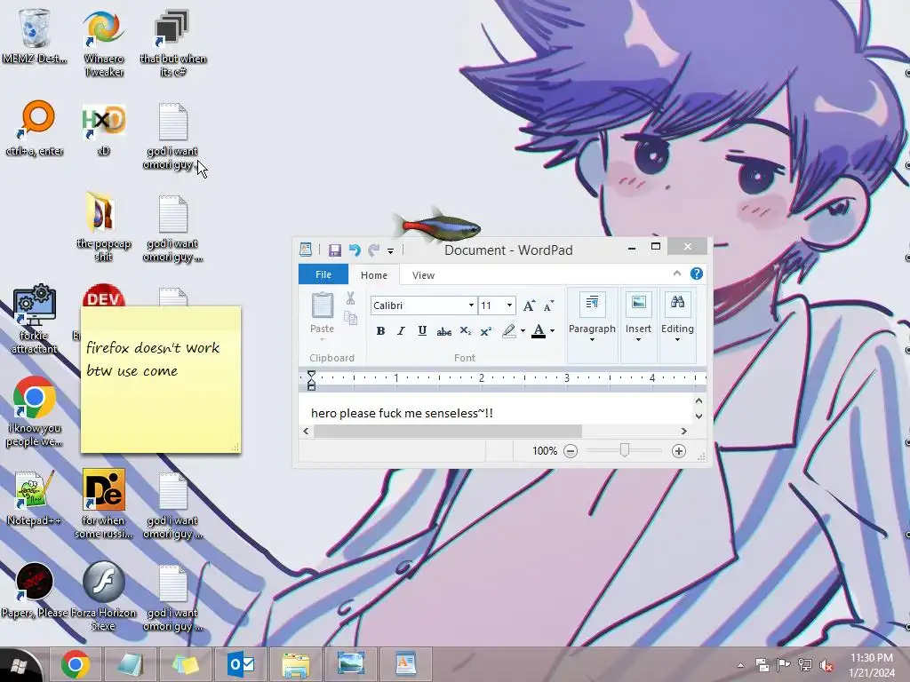
Task: Click the muted volume icon in tray
Action: point(826,665)
